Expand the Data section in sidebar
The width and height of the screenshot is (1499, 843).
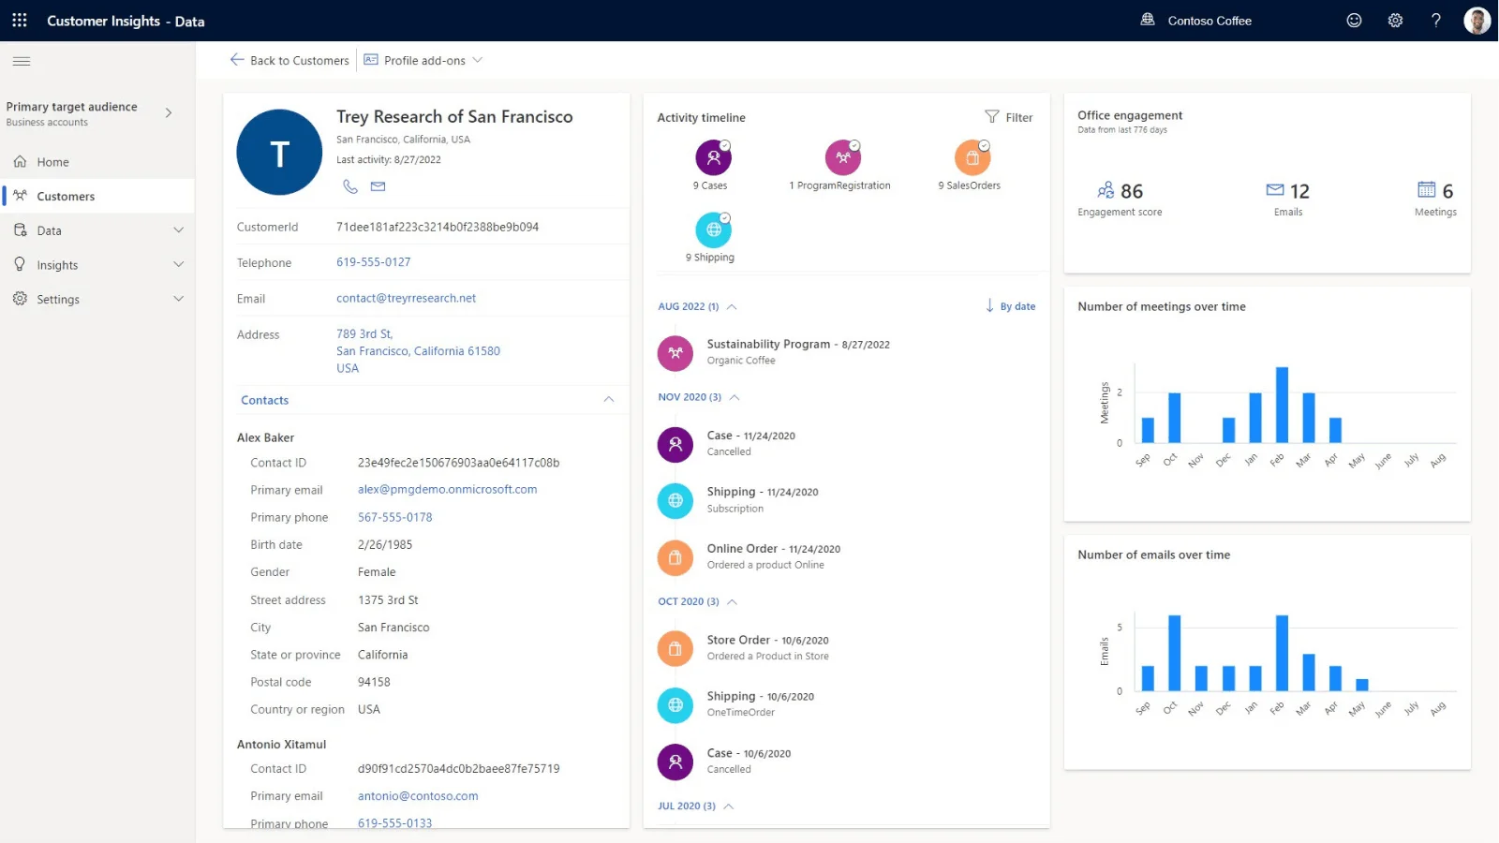click(x=178, y=229)
